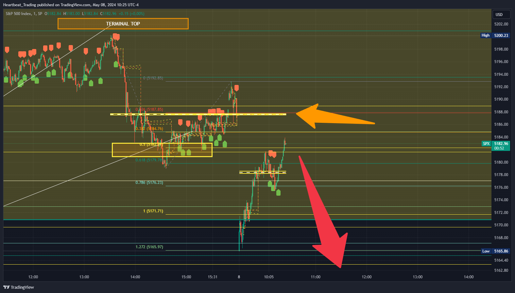515x293 pixels.
Task: Click the Low 5165.86 price label
Action: (496, 251)
